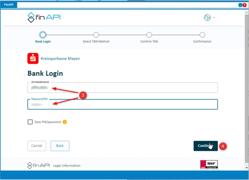
Task: Open the Legal Information link
Action: (x=67, y=165)
